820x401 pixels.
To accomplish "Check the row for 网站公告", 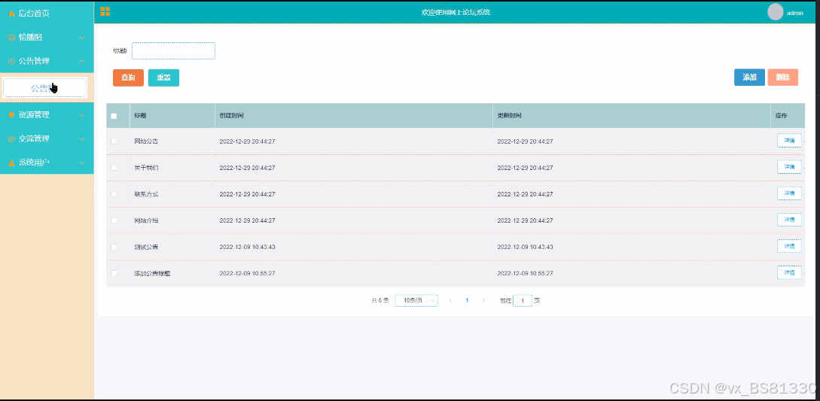I will point(114,141).
